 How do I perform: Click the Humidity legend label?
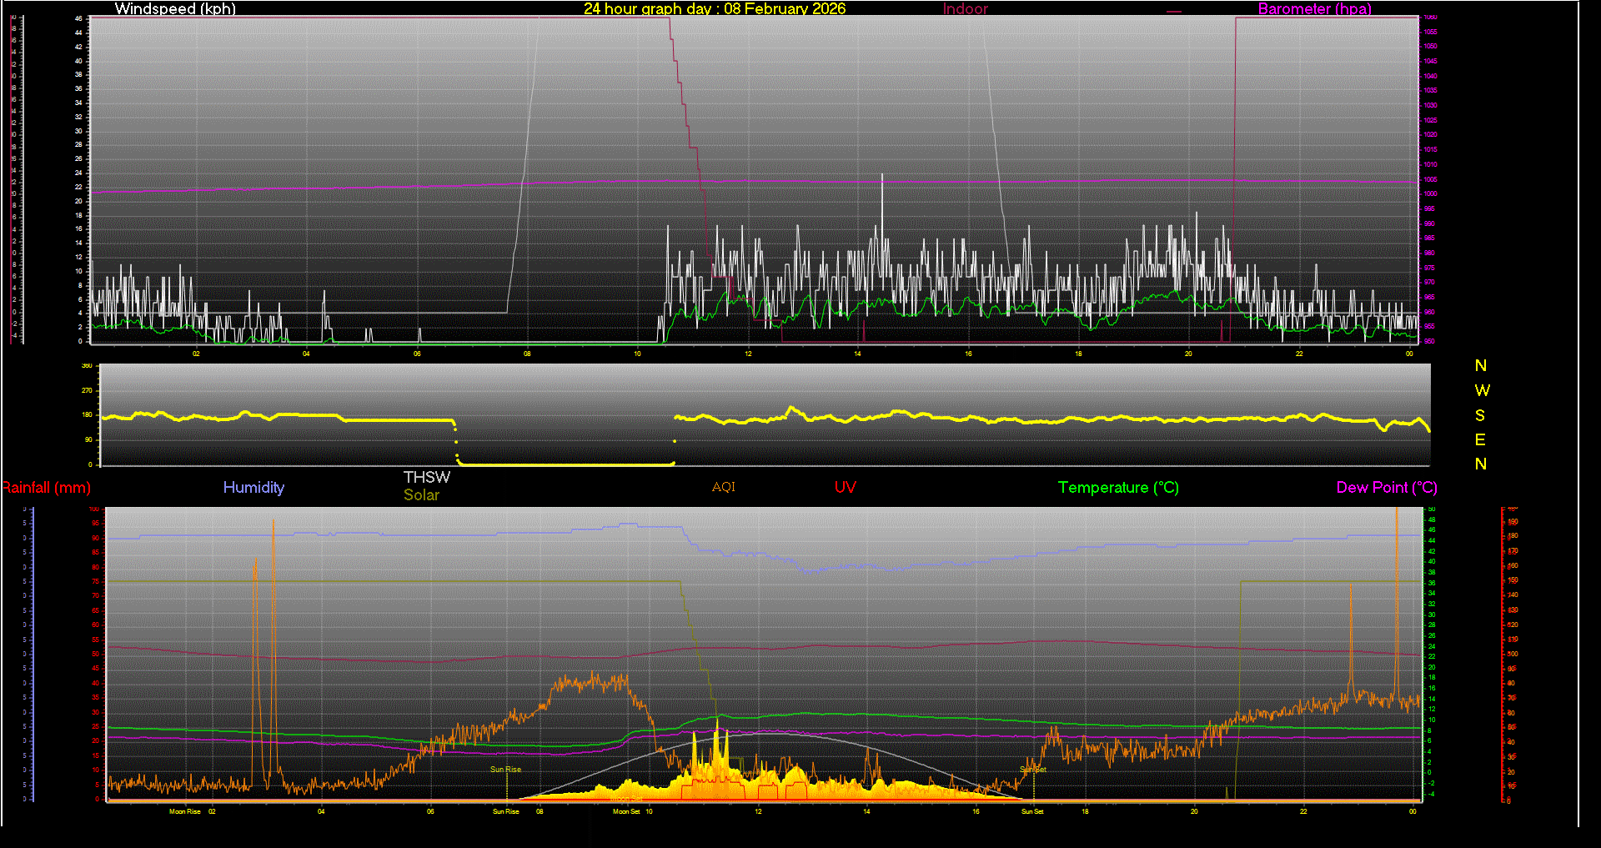coord(253,488)
